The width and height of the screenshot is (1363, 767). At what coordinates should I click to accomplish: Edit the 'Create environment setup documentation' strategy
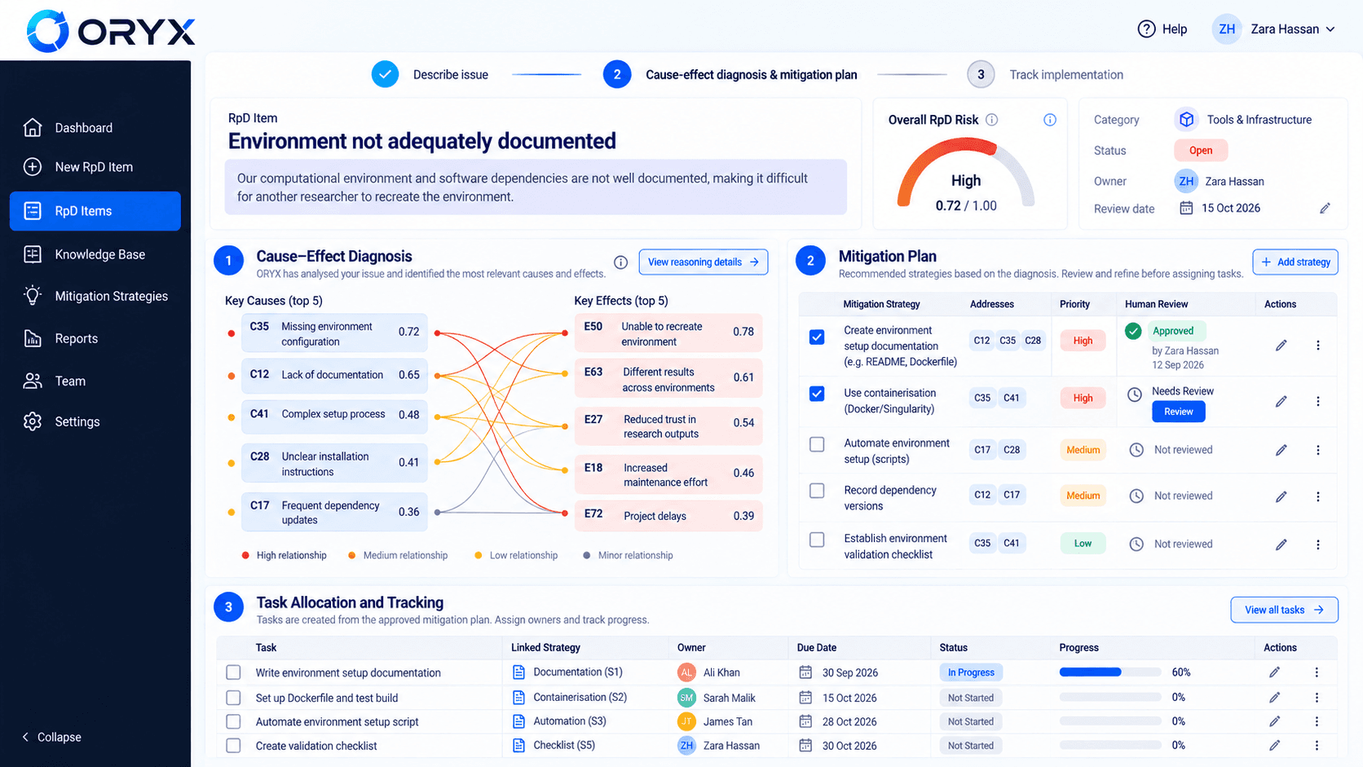point(1281,346)
